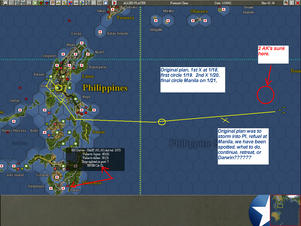
Task: Select the Allied task force ships east of route
Action: pyautogui.click(x=282, y=110)
